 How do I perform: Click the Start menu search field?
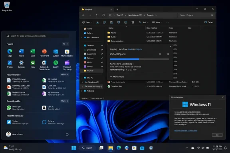[38, 36]
